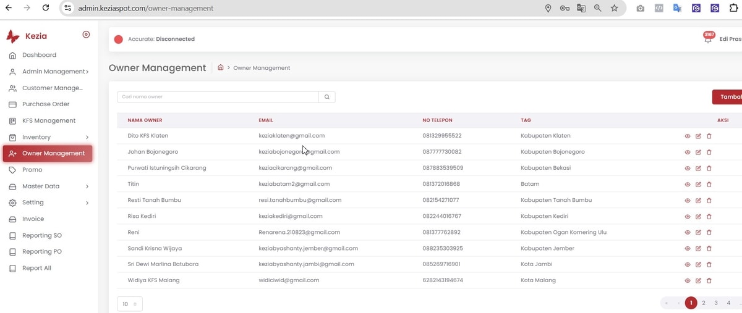Screen dimensions: 742x313
Task: Delete the Risa Kediri owner row
Action: [709, 217]
